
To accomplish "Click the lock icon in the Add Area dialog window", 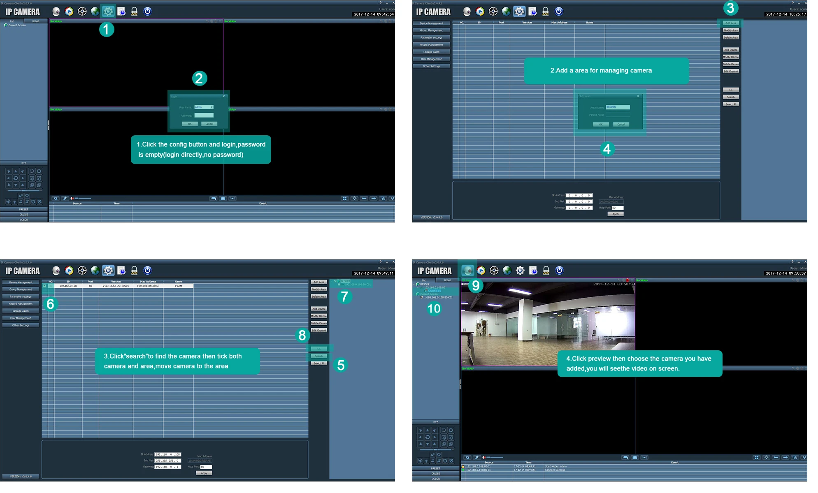I will 546,12.
